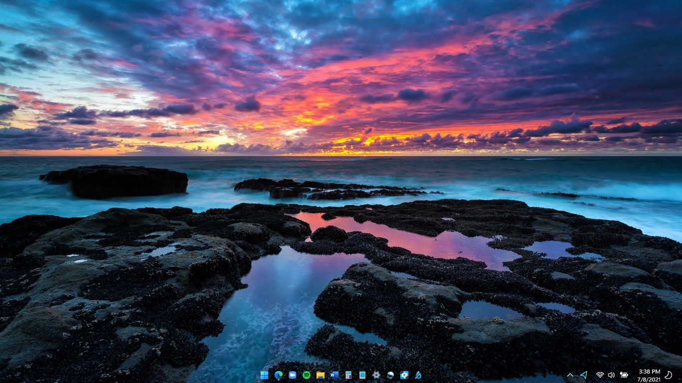682x383 pixels.
Task: Launch Spotify
Action: click(x=306, y=375)
